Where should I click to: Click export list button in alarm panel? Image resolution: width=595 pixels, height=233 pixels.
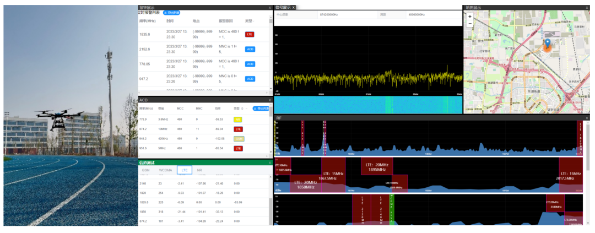pos(171,12)
